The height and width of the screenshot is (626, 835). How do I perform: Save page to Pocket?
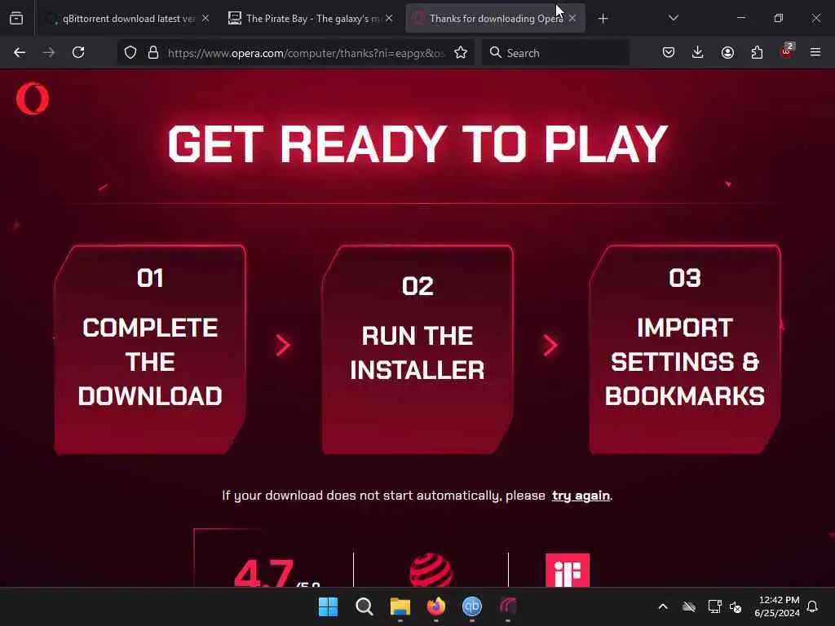pos(669,53)
